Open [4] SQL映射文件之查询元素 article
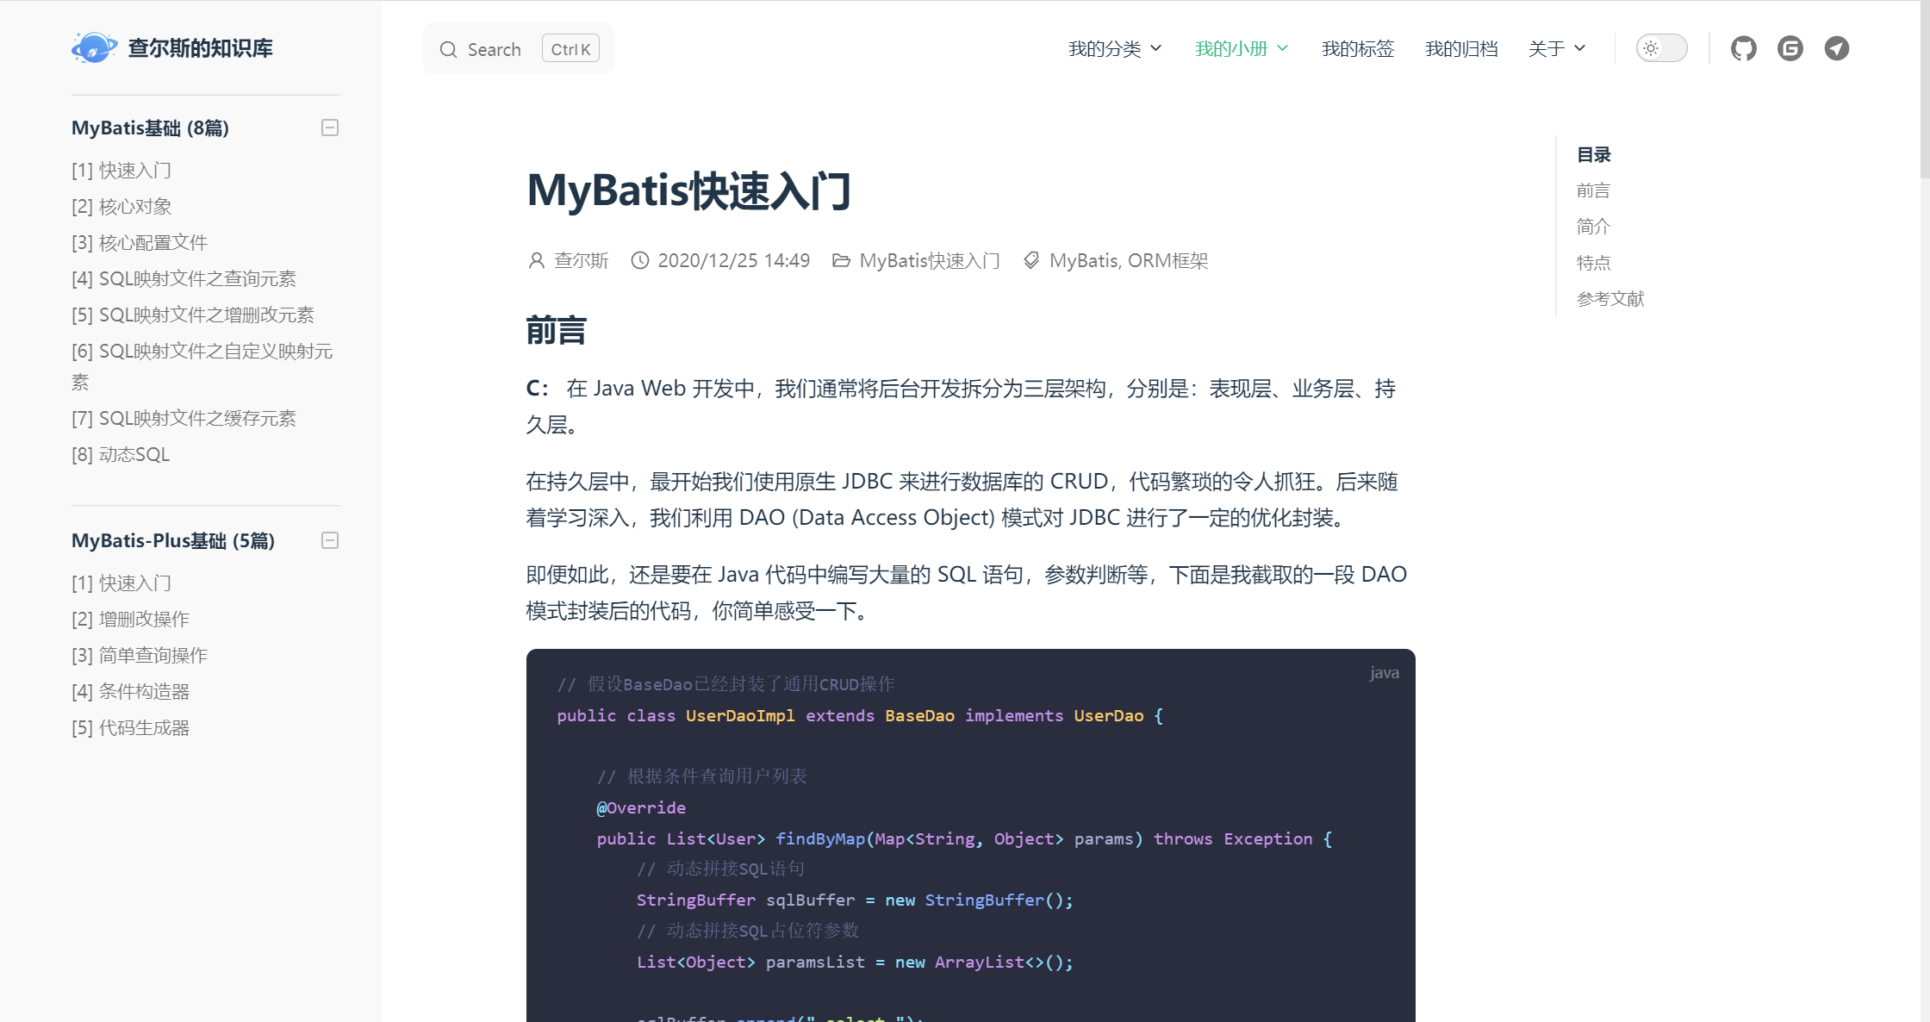Image resolution: width=1930 pixels, height=1022 pixels. point(184,279)
